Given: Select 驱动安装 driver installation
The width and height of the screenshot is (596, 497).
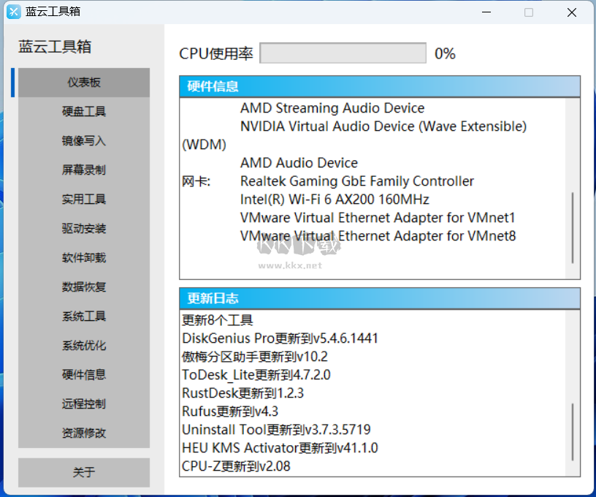Looking at the screenshot, I should tap(83, 228).
